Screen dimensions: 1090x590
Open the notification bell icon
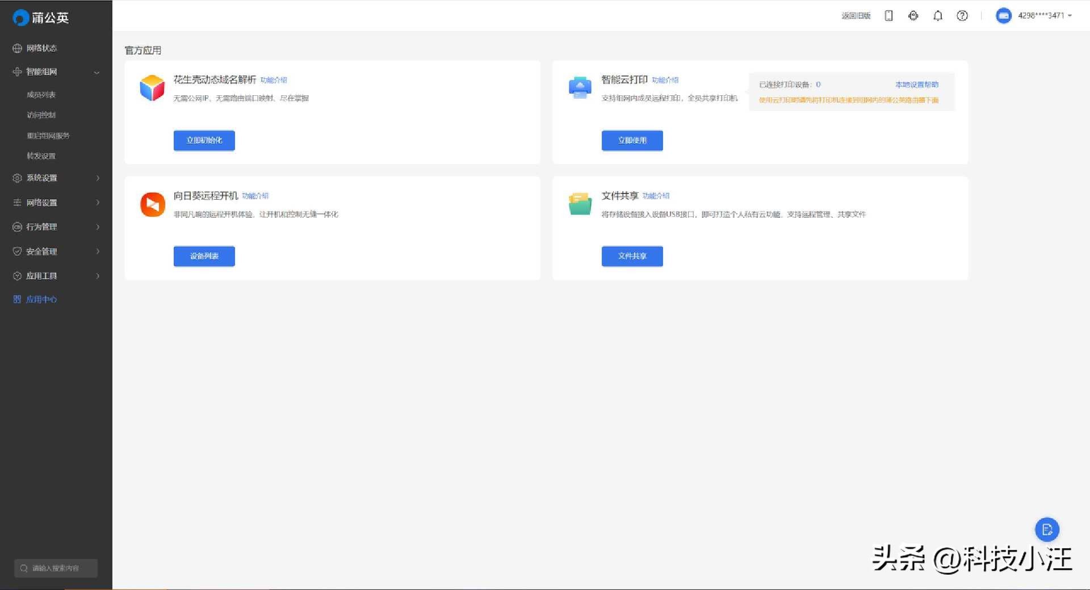click(937, 16)
